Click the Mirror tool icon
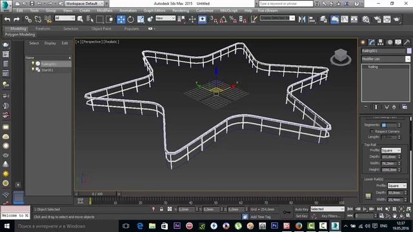Screen dimensions: 413x232 [x=302, y=19]
